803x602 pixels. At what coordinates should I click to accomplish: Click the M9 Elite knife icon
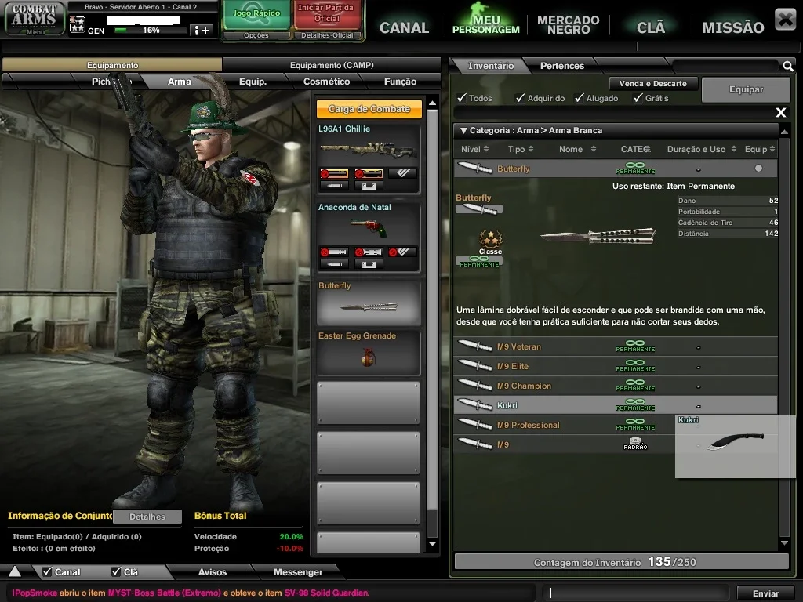(x=474, y=366)
